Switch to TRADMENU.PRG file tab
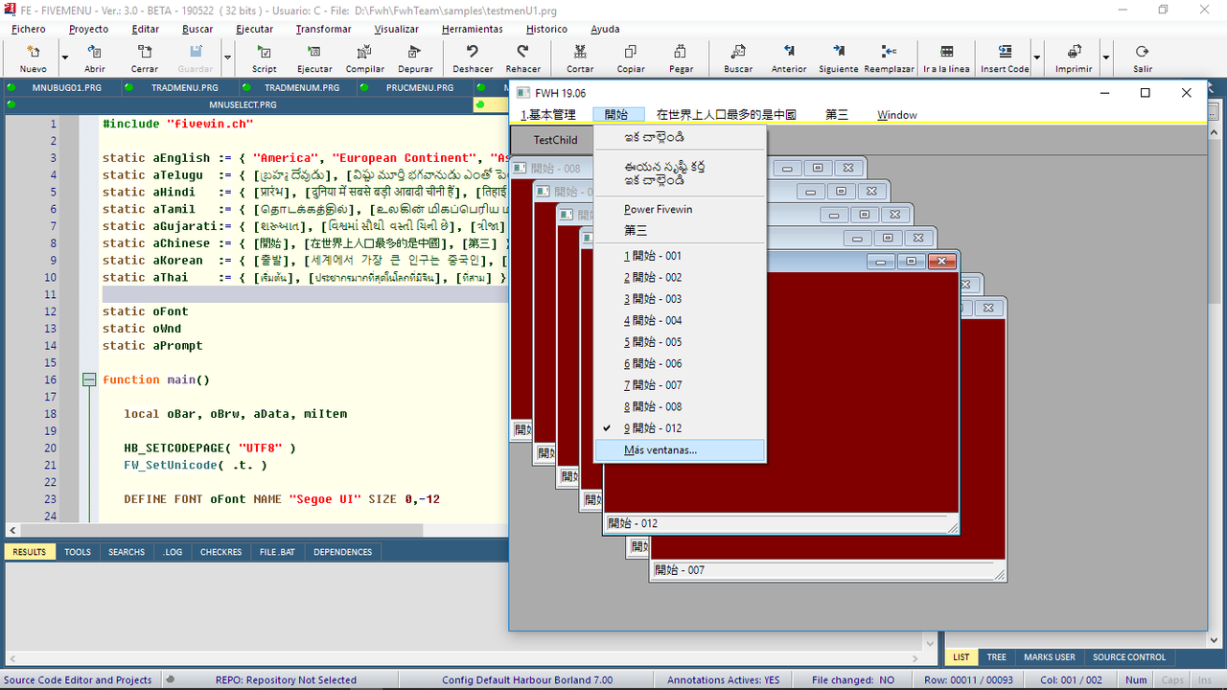1227x690 pixels. [x=184, y=87]
